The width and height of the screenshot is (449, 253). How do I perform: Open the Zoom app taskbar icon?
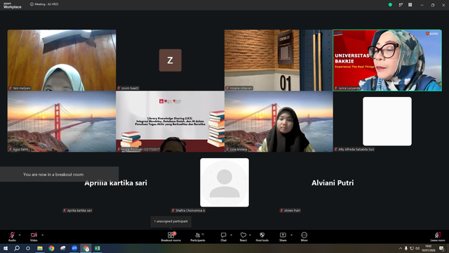point(74,248)
